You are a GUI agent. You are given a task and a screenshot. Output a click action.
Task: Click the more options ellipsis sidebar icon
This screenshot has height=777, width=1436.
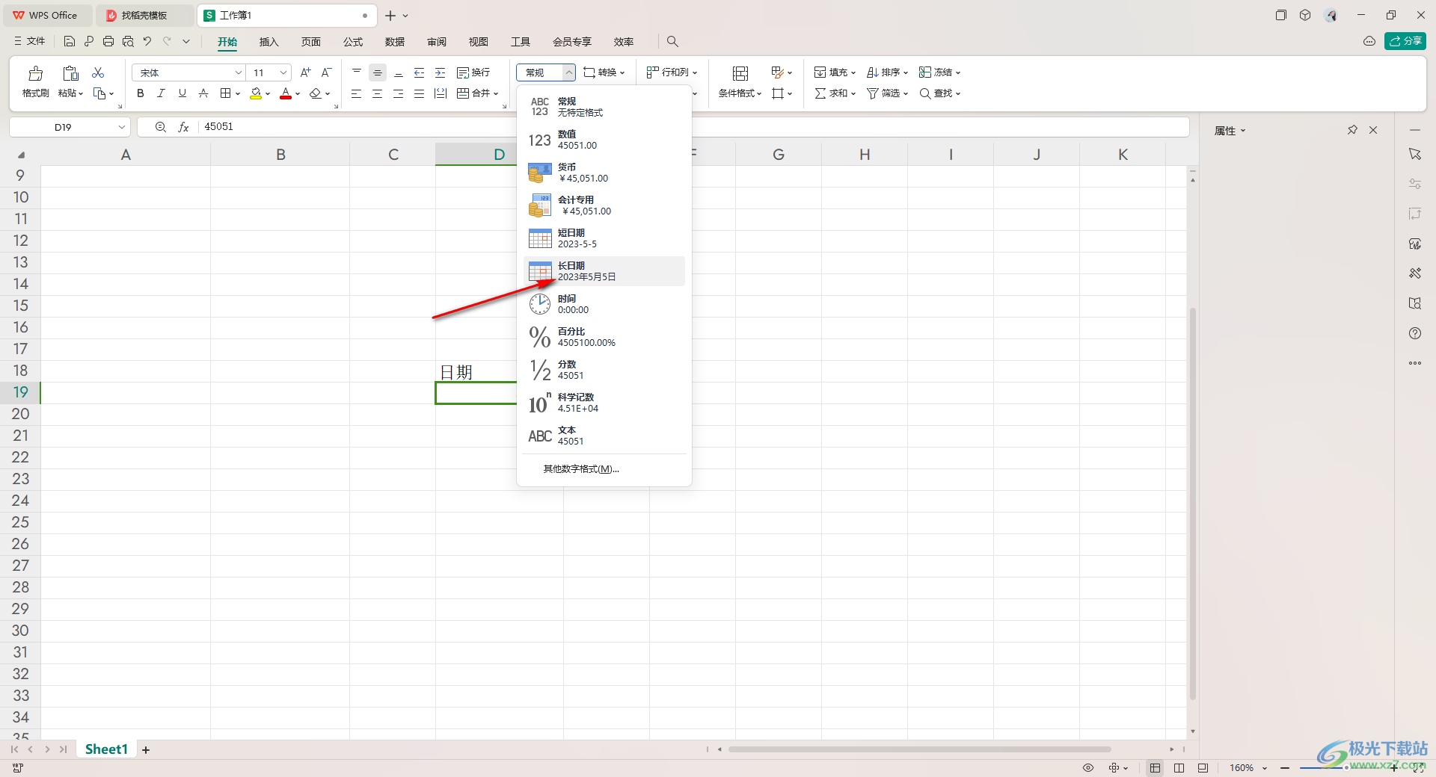(1415, 363)
